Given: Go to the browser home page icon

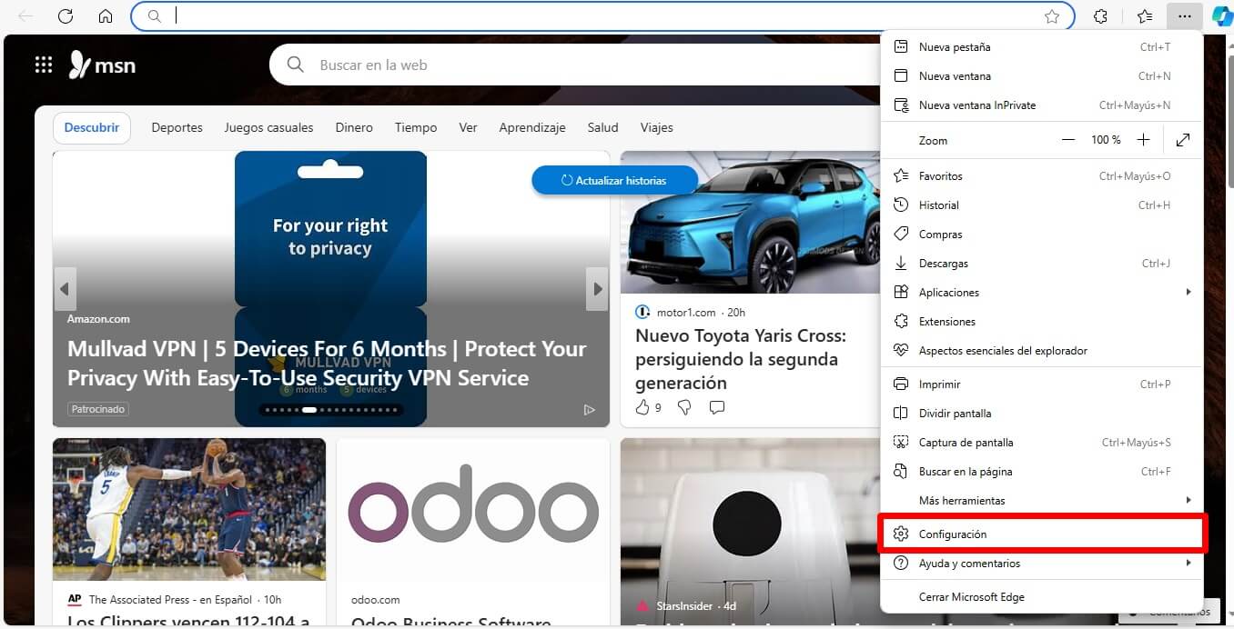Looking at the screenshot, I should (106, 16).
